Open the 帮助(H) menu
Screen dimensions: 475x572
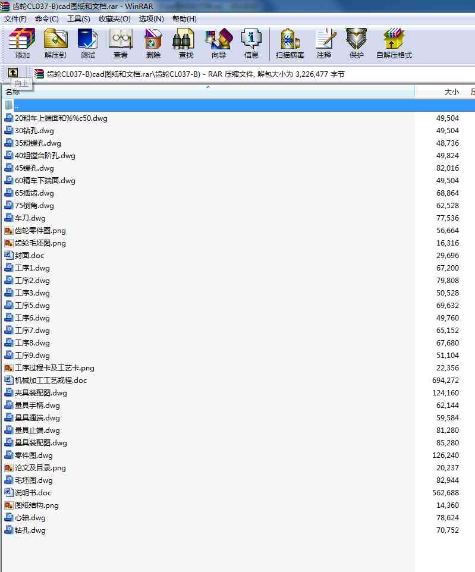184,19
